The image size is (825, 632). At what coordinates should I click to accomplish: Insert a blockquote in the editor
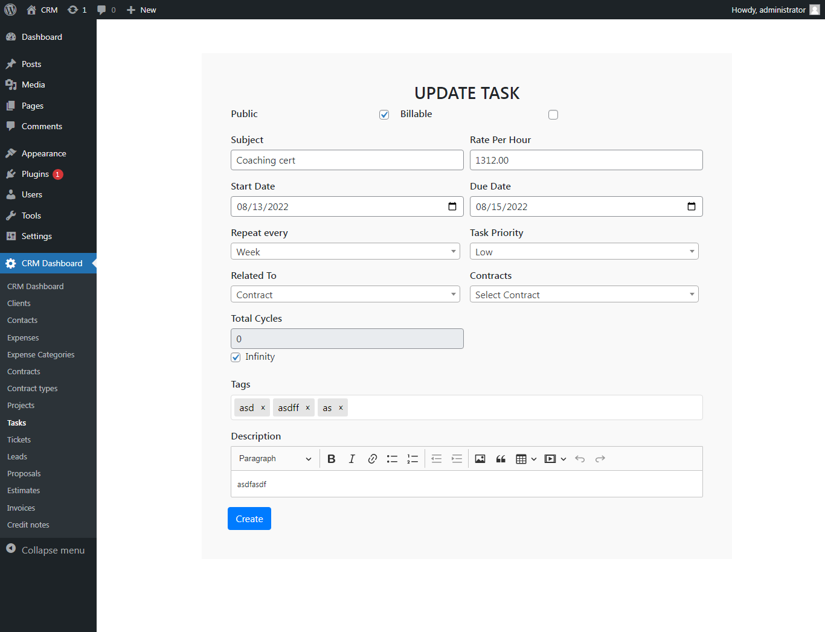[501, 458]
